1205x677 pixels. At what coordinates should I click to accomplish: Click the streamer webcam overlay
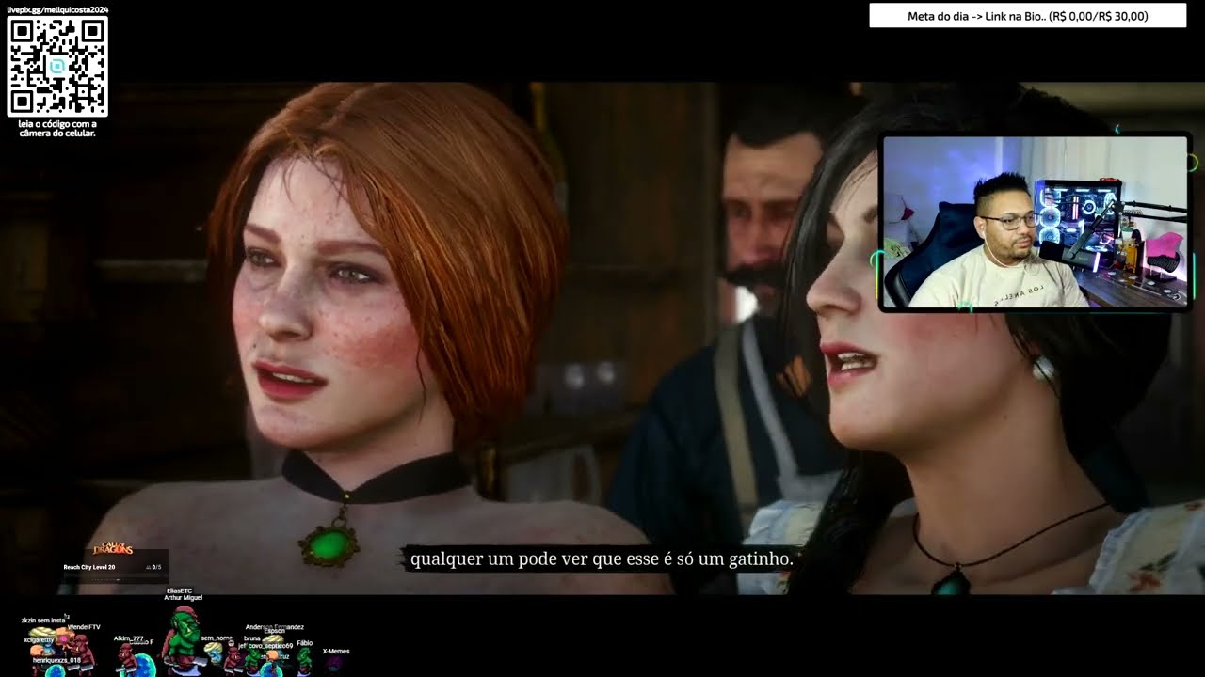click(1036, 222)
